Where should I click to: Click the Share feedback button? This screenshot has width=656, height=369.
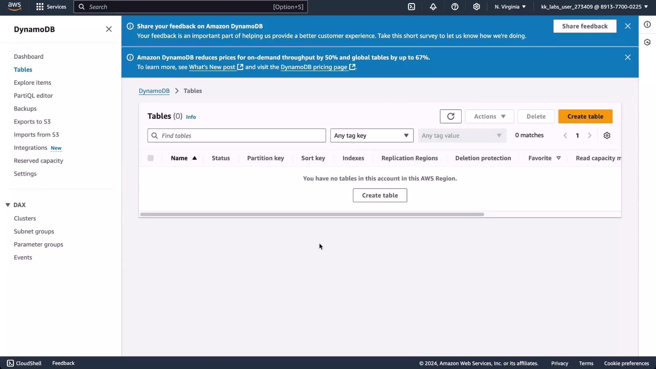[585, 26]
